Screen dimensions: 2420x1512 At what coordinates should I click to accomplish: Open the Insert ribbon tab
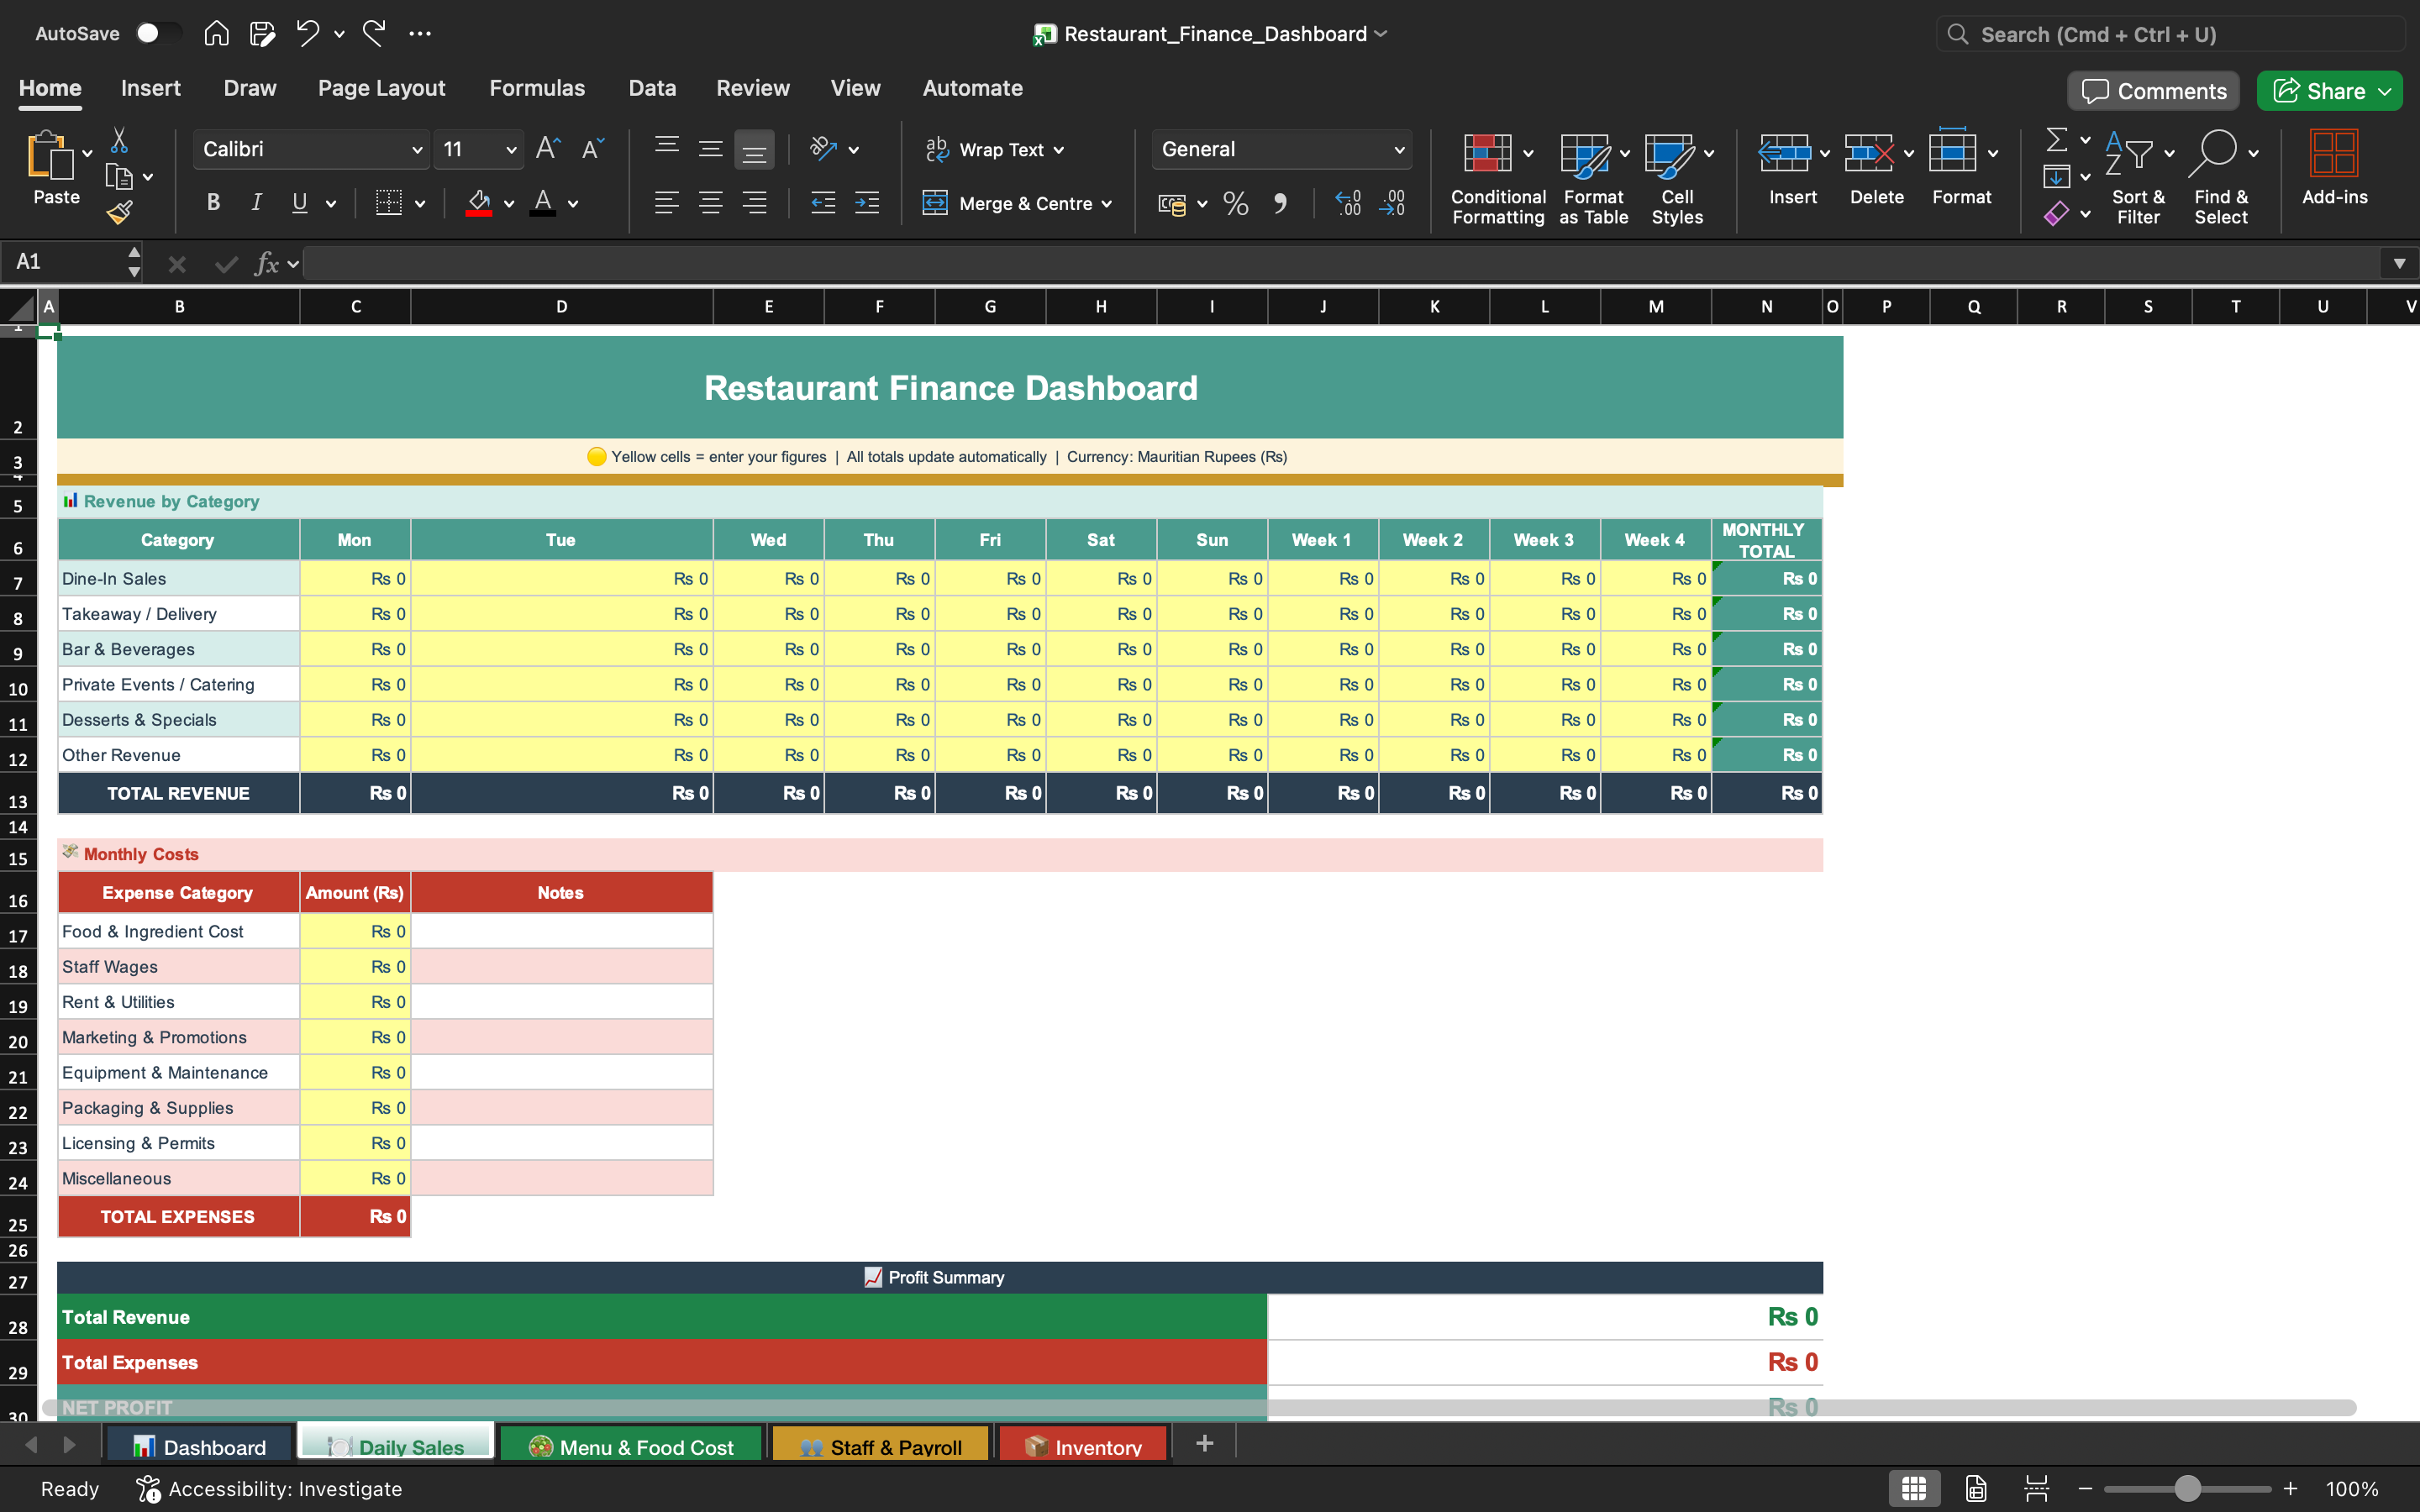click(150, 88)
